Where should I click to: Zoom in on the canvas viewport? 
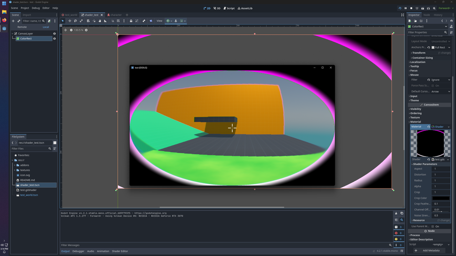tap(86, 30)
